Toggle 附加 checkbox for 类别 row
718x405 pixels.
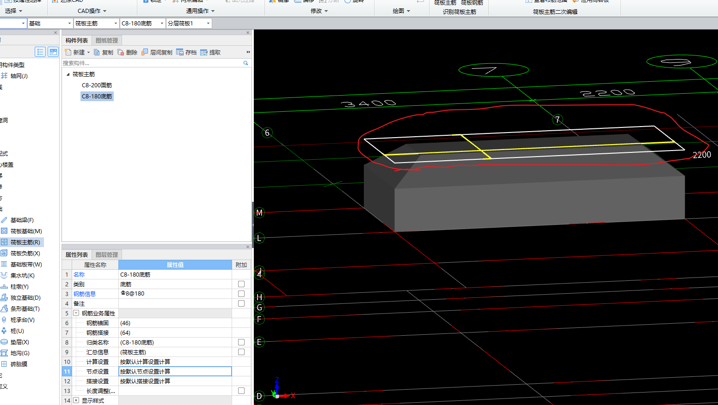coord(241,284)
